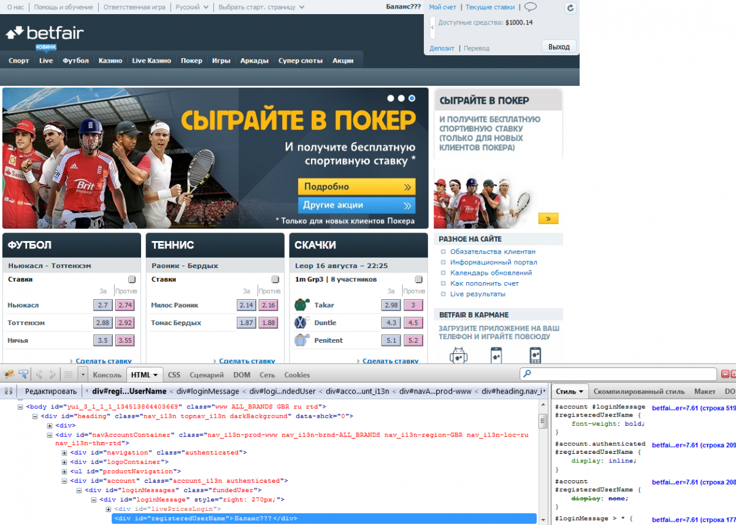The width and height of the screenshot is (736, 525).
Task: Click the Duntle jockey silks icon
Action: coord(301,323)
